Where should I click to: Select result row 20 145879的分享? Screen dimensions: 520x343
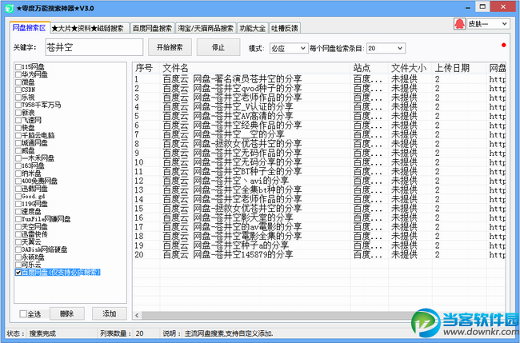pos(319,255)
